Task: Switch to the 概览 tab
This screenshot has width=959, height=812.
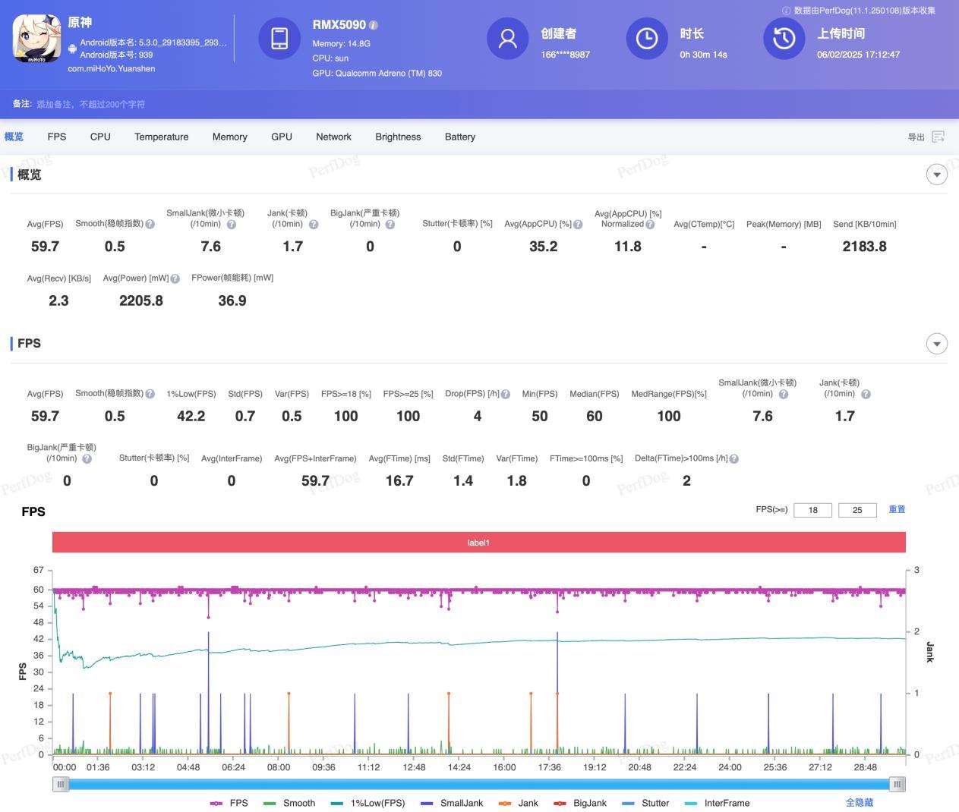Action: pos(14,137)
